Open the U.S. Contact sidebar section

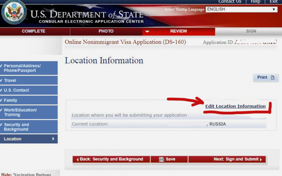tap(29, 90)
